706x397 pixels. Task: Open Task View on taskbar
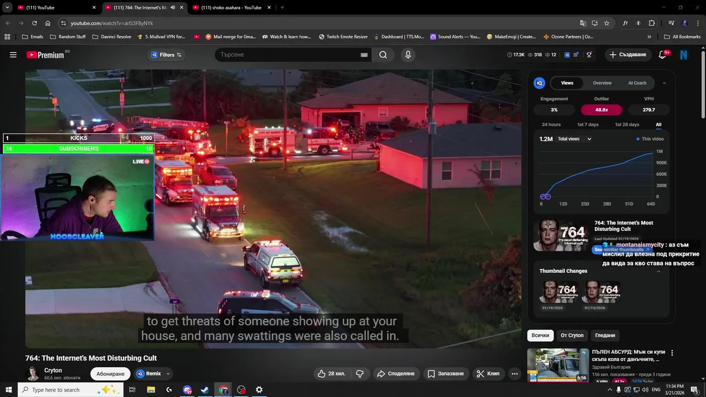[x=132, y=390]
